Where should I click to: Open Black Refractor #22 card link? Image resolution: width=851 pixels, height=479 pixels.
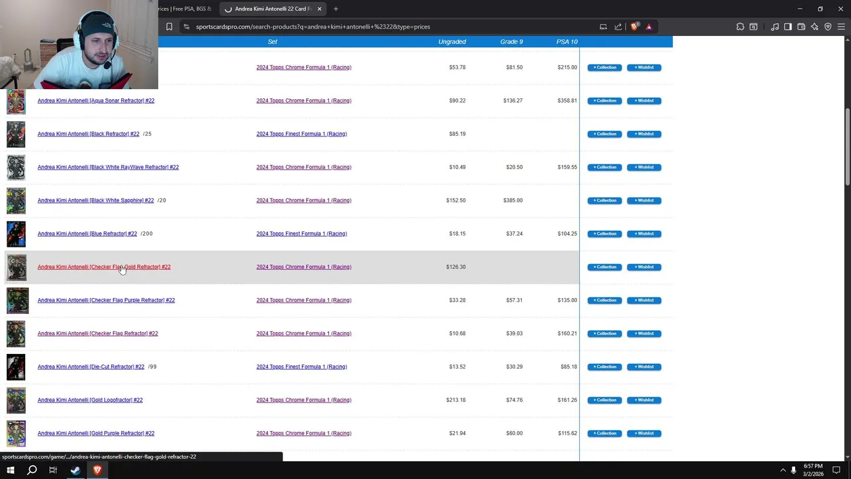(88, 134)
